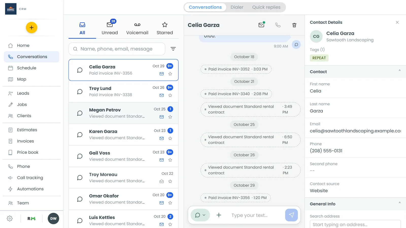Collapse the General Info section
This screenshot has width=406, height=228.
click(x=399, y=203)
